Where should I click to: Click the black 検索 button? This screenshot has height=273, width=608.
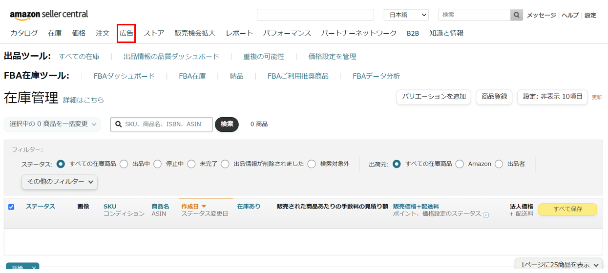[x=227, y=125]
